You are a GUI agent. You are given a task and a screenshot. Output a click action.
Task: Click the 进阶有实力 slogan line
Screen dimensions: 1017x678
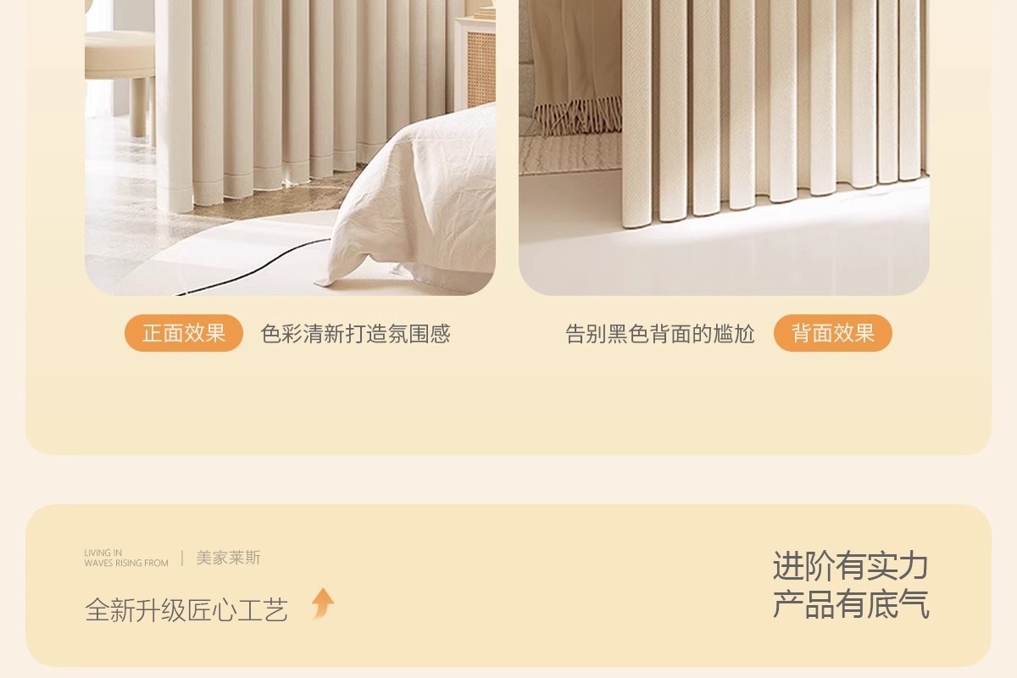pos(850,566)
